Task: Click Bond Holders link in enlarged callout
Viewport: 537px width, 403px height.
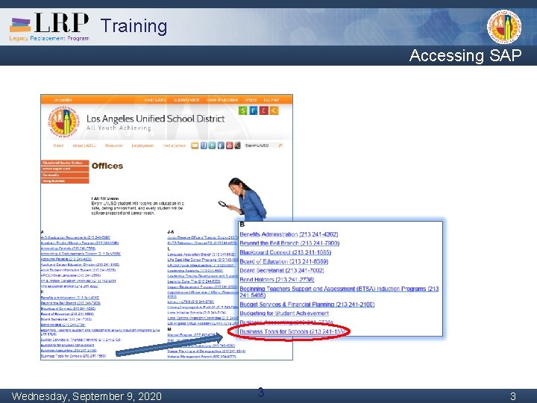Action: [277, 280]
